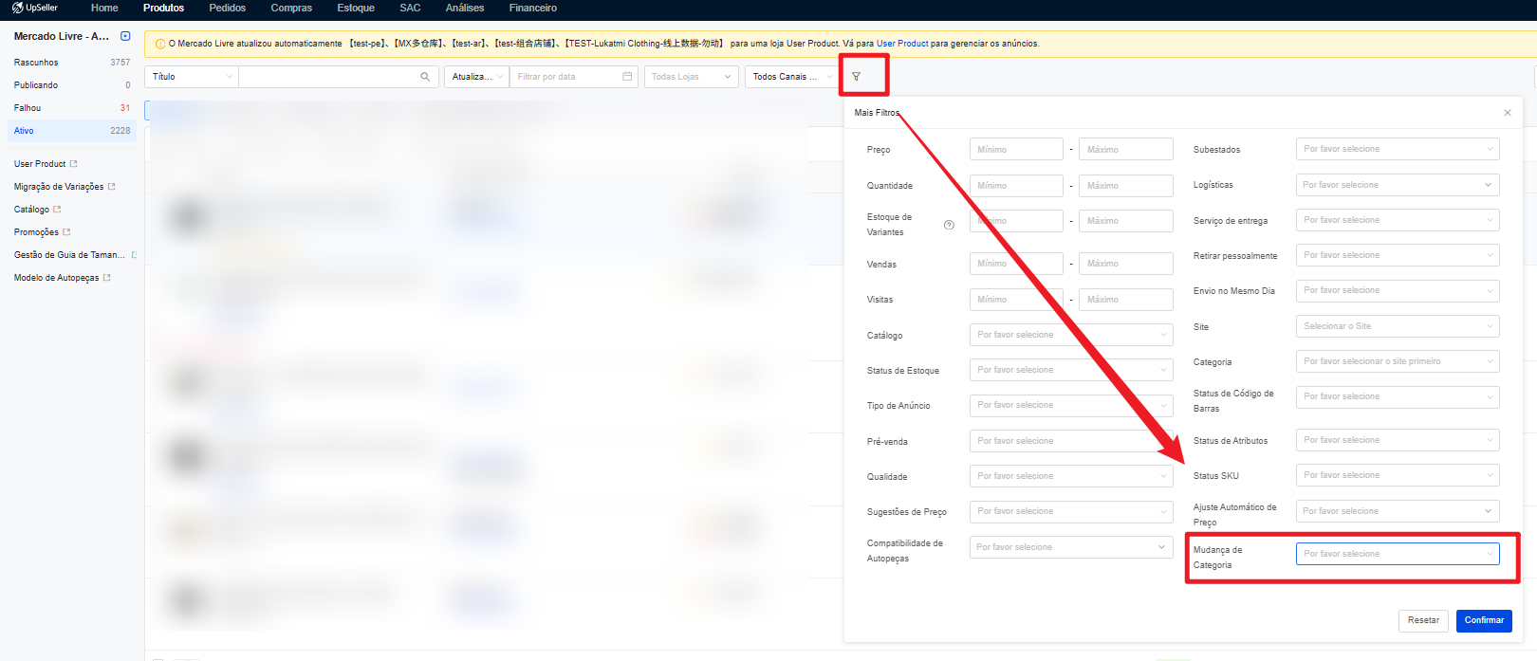1537x661 pixels.
Task: Open the Todas Lojas store selector
Action: 691,77
